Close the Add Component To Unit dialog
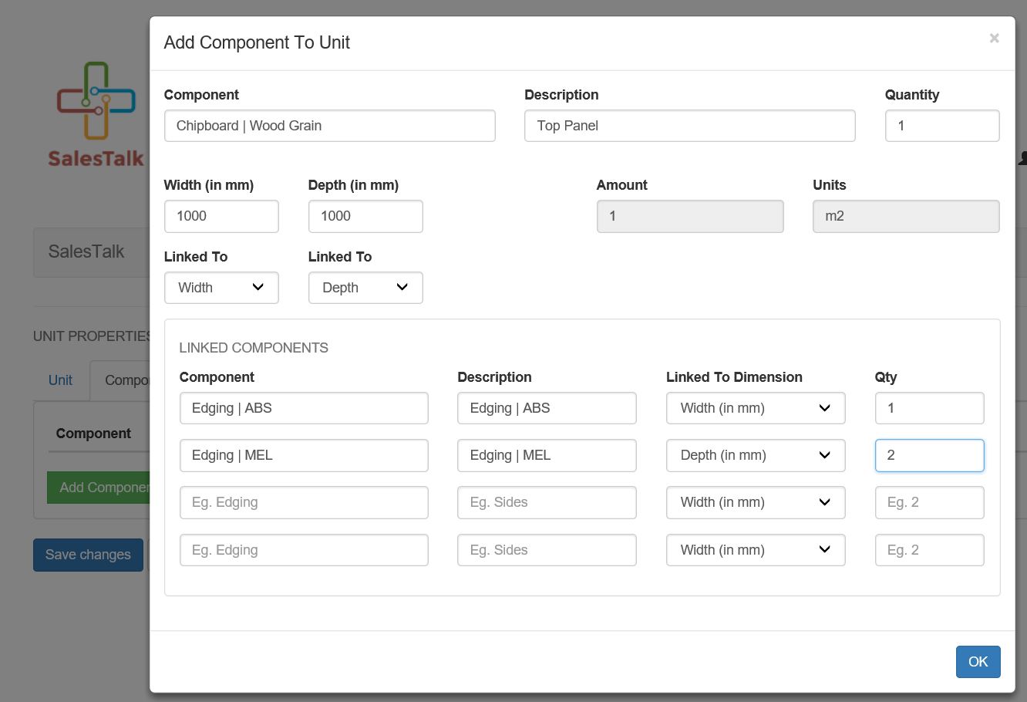1027x702 pixels. 994,38
